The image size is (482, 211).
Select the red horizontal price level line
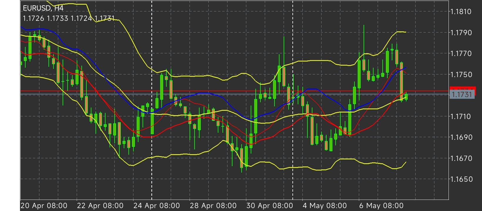[x=235, y=91]
